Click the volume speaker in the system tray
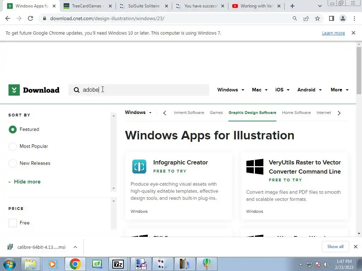 coord(326,264)
